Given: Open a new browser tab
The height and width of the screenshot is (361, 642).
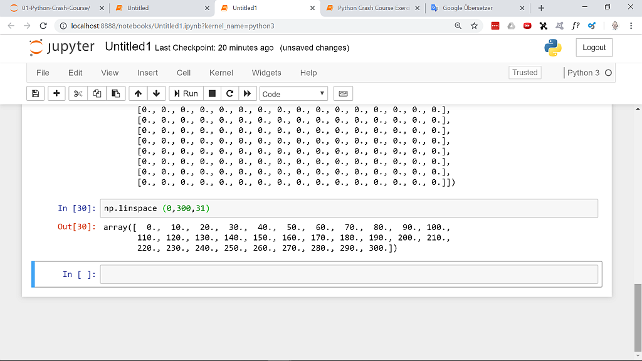Looking at the screenshot, I should point(541,8).
